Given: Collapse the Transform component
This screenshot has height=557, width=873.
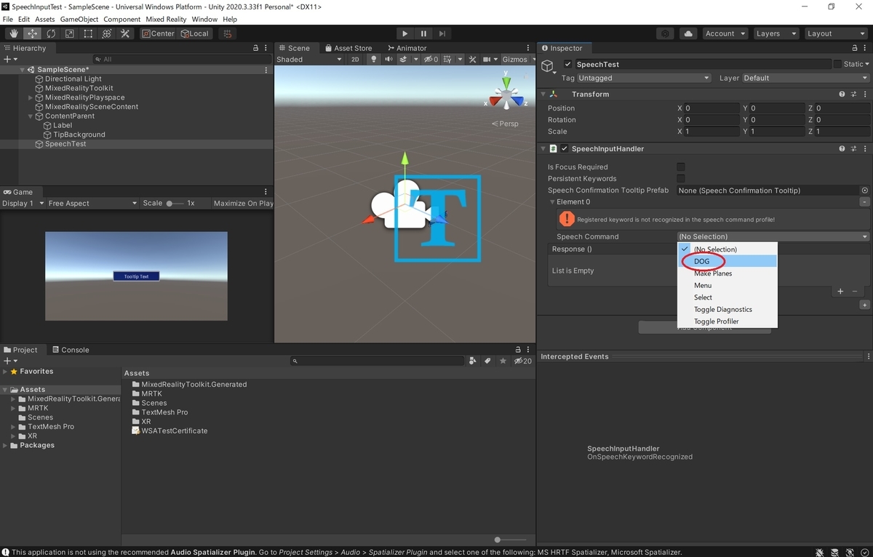Looking at the screenshot, I should point(543,95).
